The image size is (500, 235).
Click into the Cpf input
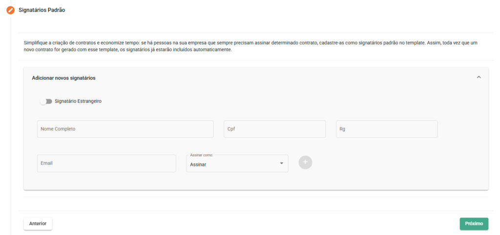[x=274, y=129]
